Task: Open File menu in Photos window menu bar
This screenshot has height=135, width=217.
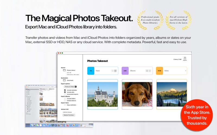Action: tap(31, 85)
